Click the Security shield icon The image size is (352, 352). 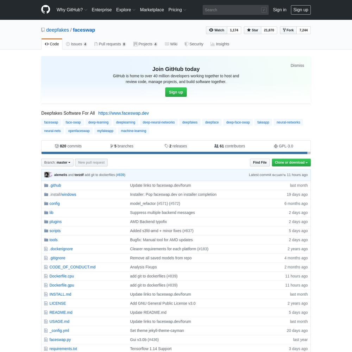pos(186,44)
